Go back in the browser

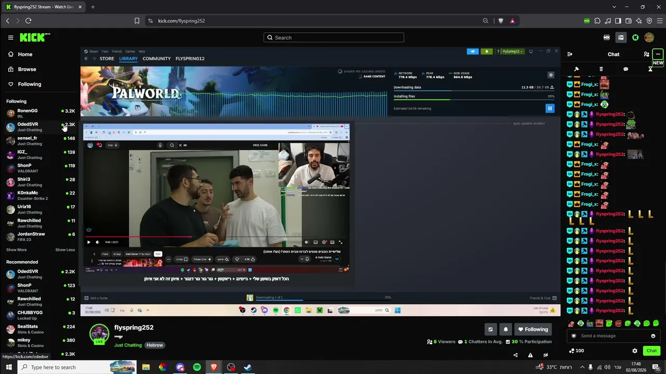click(7, 21)
